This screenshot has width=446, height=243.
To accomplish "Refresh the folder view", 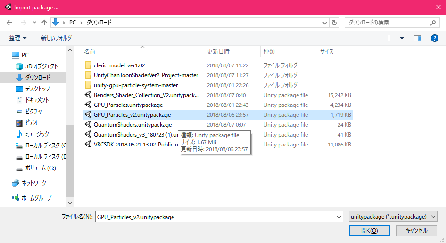I will [x=335, y=23].
